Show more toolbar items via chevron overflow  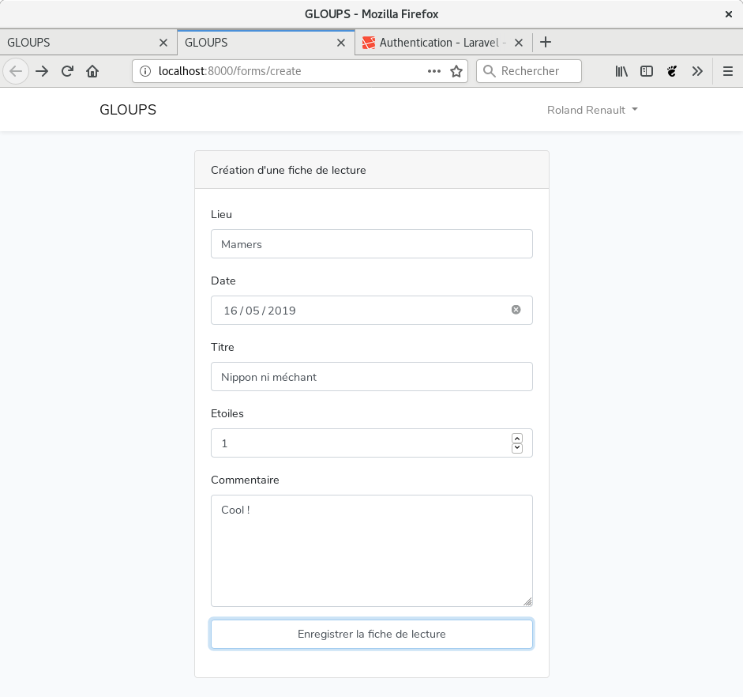coord(696,71)
